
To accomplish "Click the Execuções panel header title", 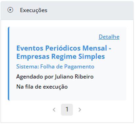I will click(x=33, y=10).
